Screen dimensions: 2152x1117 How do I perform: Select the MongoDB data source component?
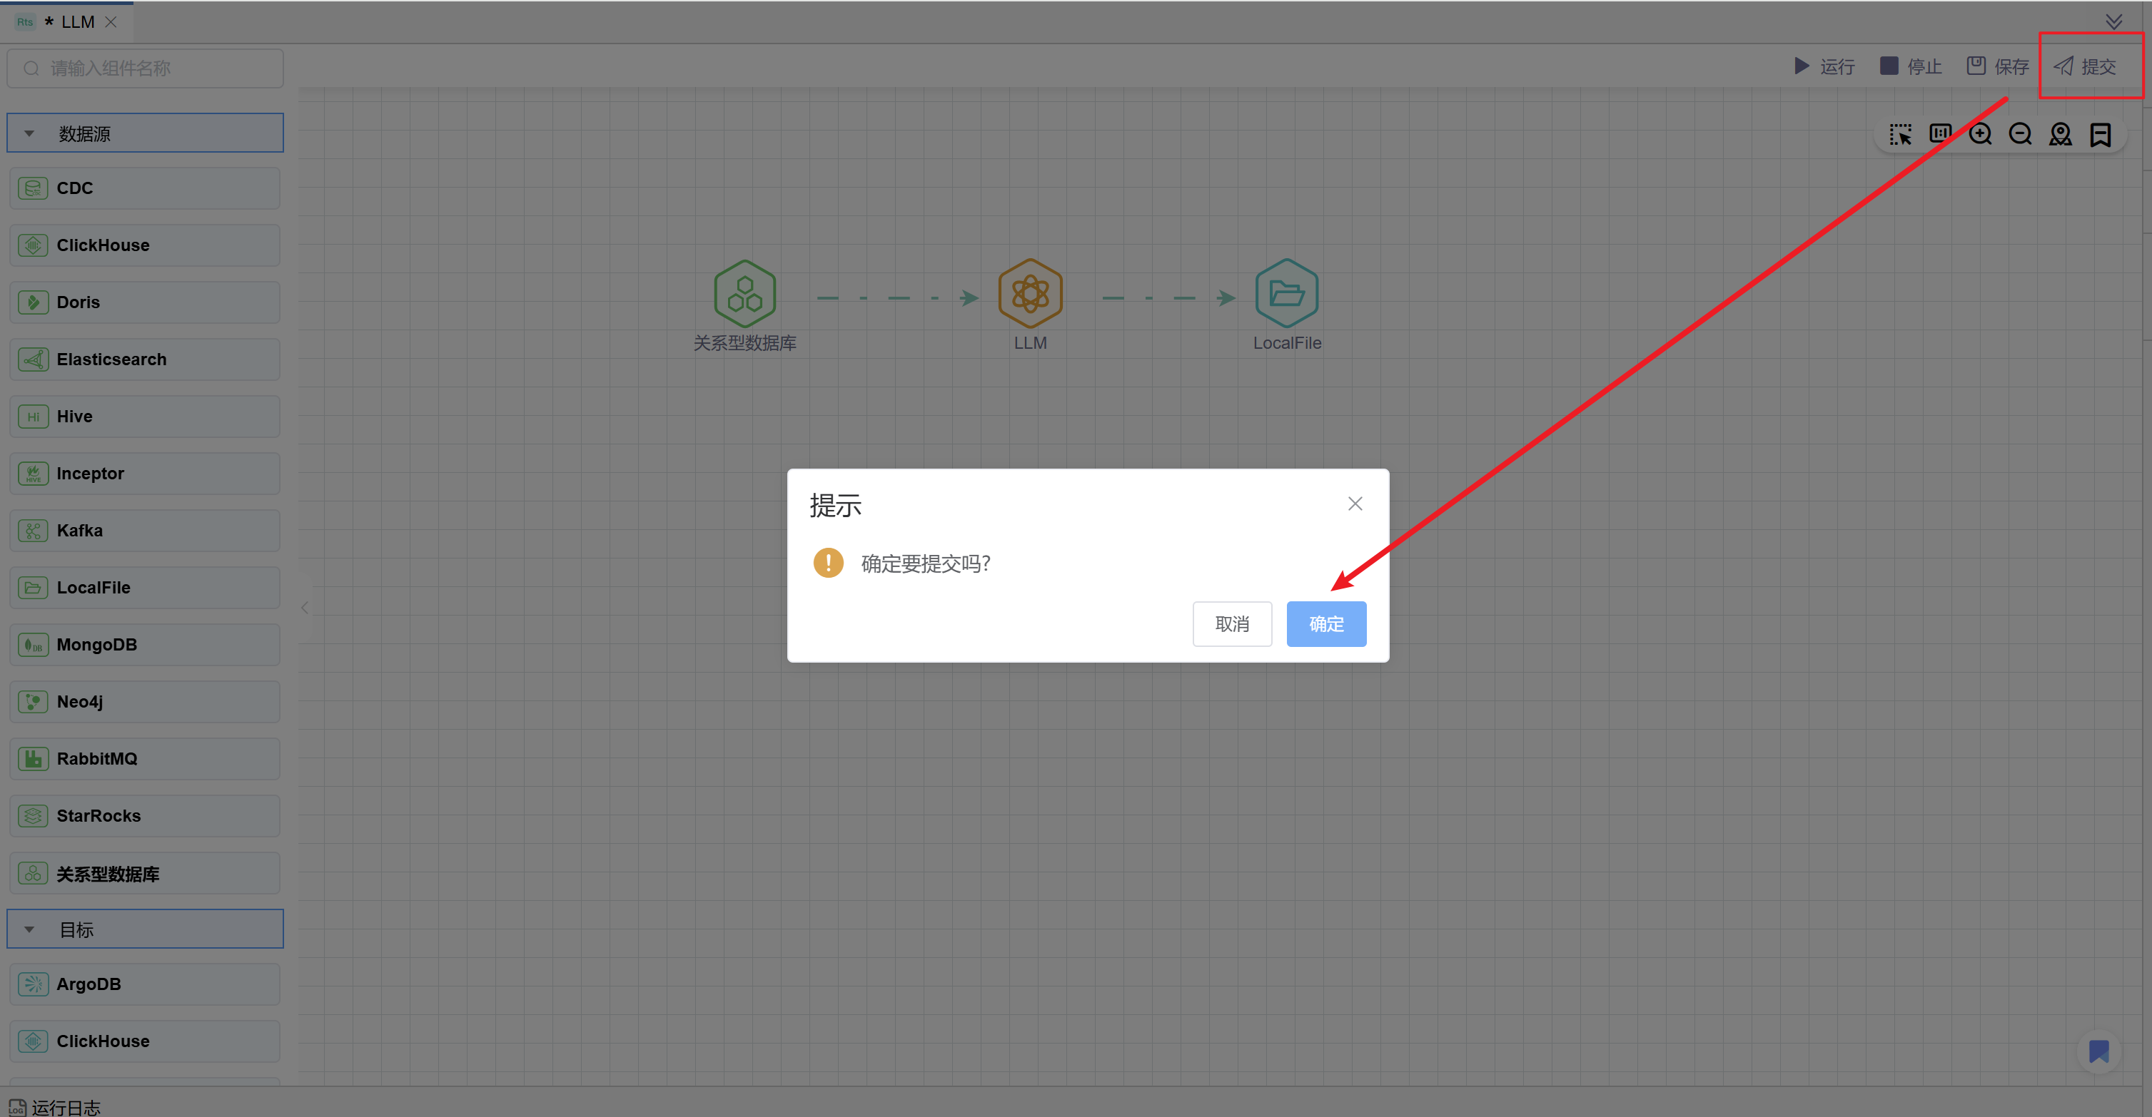point(146,645)
